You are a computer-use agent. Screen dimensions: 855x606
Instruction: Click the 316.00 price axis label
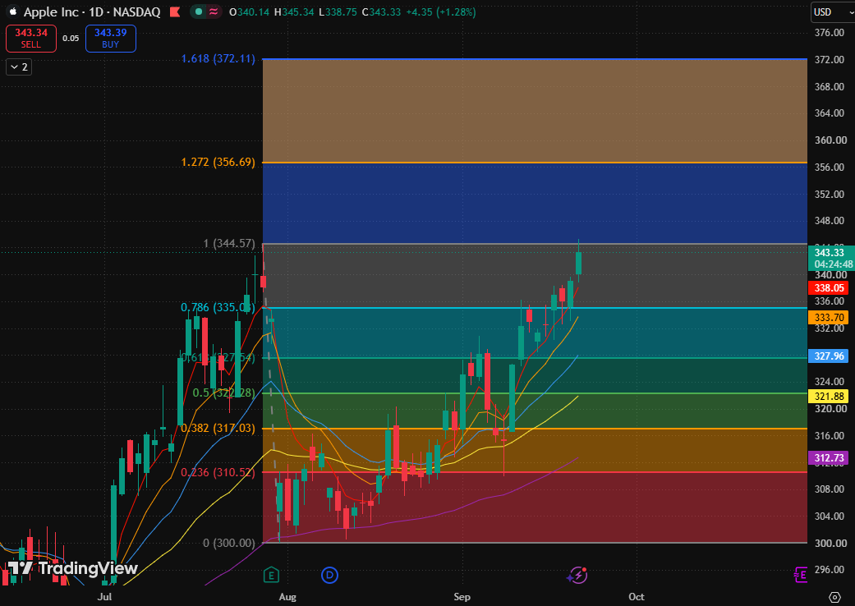pyautogui.click(x=830, y=435)
